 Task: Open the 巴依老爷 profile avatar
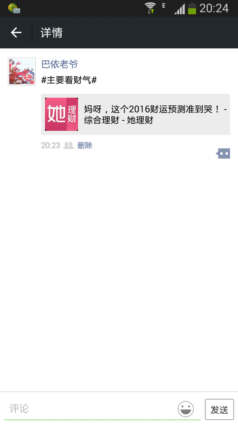click(x=22, y=72)
